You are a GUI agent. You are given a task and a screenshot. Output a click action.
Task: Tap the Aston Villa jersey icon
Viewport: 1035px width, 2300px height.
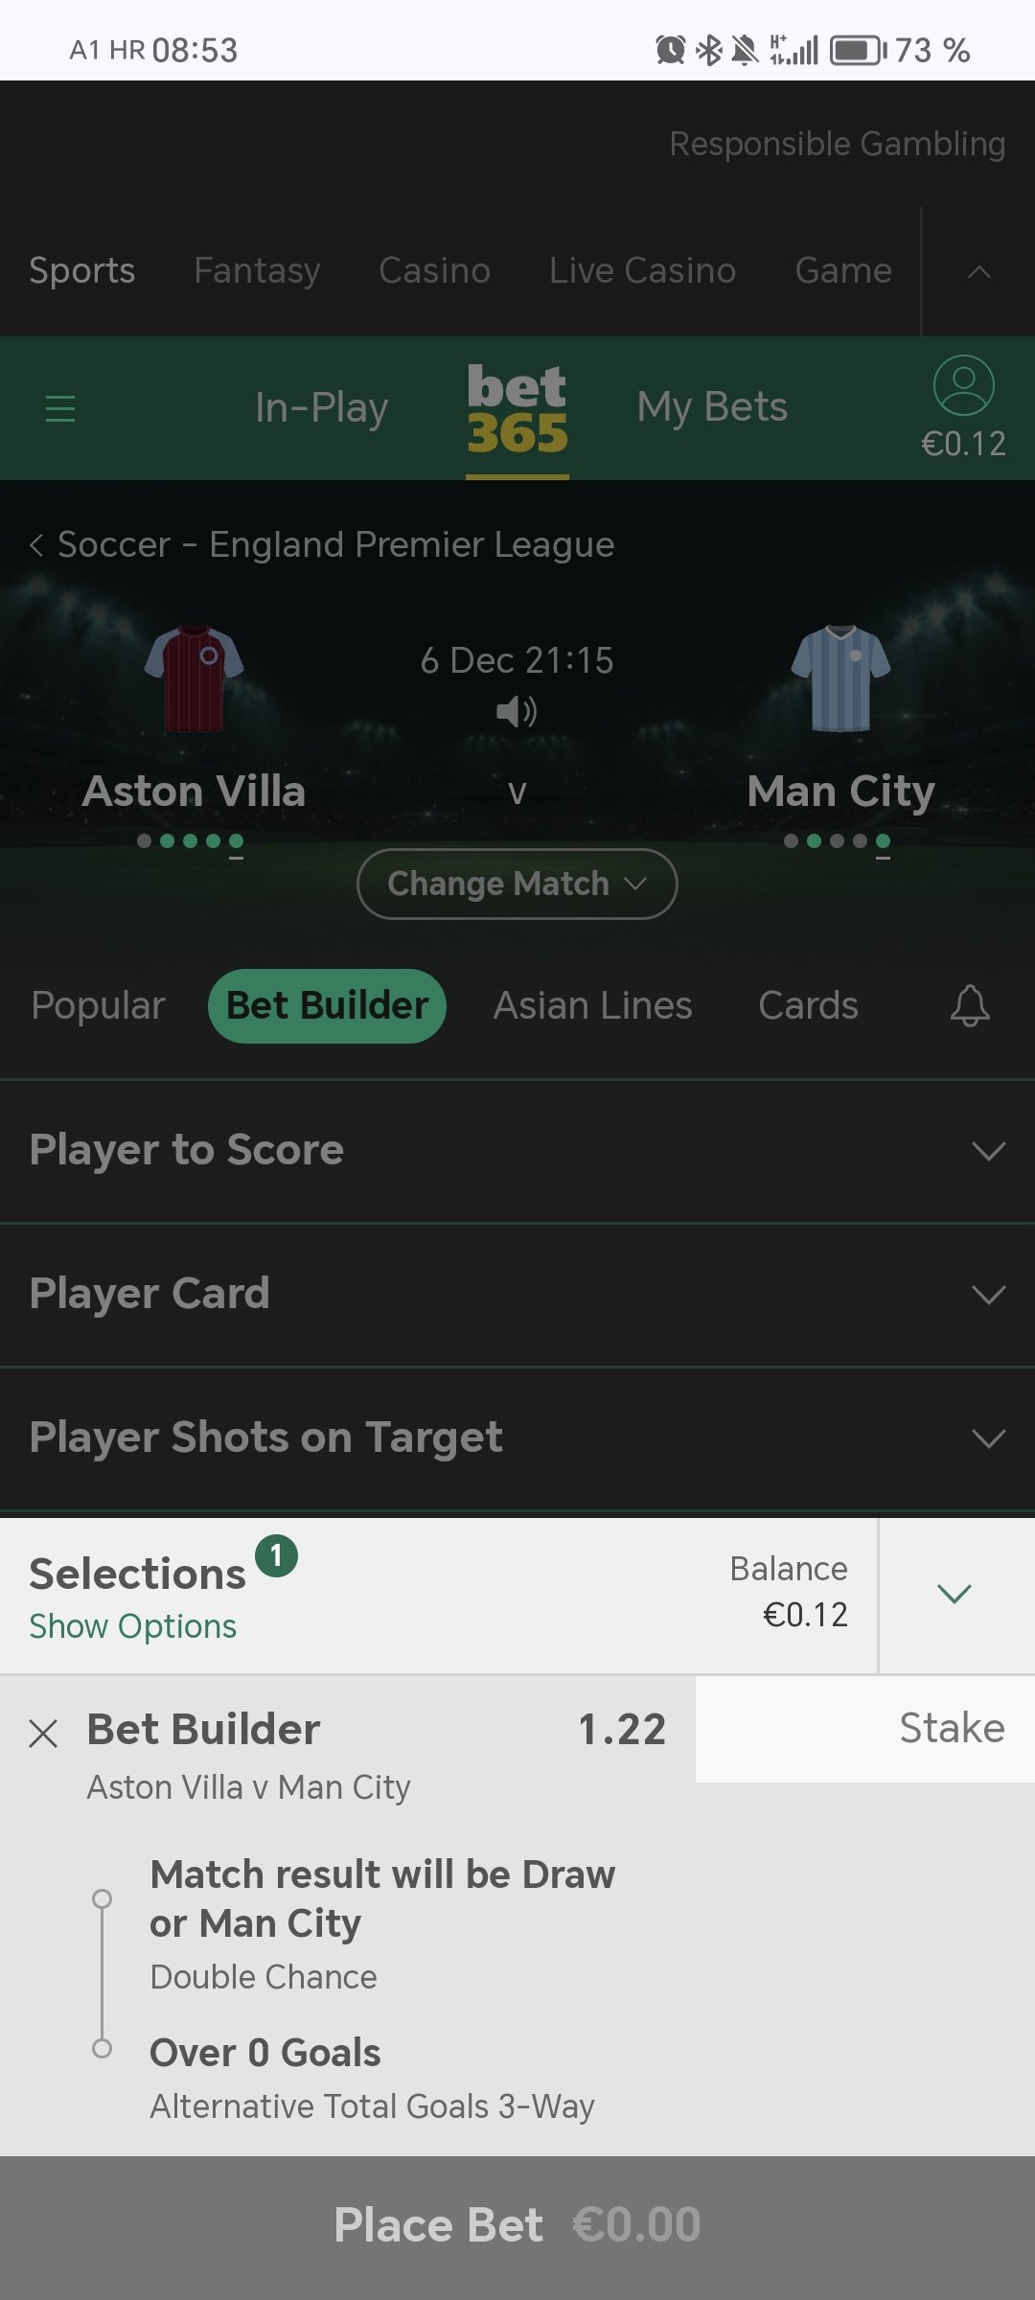click(x=194, y=678)
